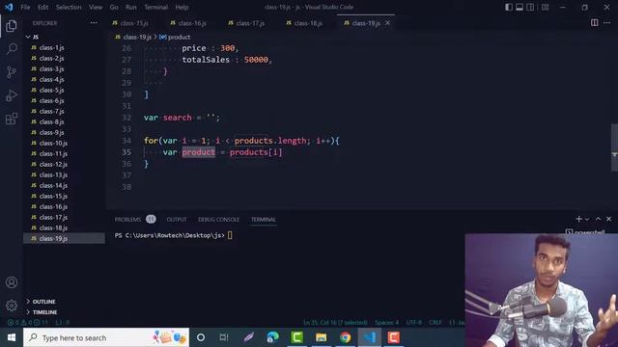Open the Terminal menu
The width and height of the screenshot is (618, 347).
(155, 7)
